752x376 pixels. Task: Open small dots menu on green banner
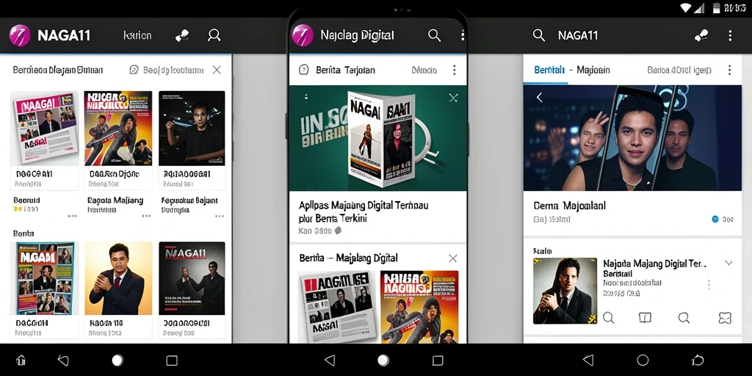[x=306, y=98]
